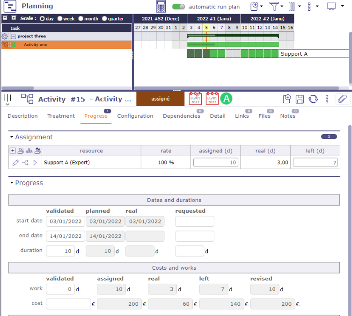This screenshot has width=352, height=316.
Task: Edit assignment with pencil icon
Action: coord(15,163)
